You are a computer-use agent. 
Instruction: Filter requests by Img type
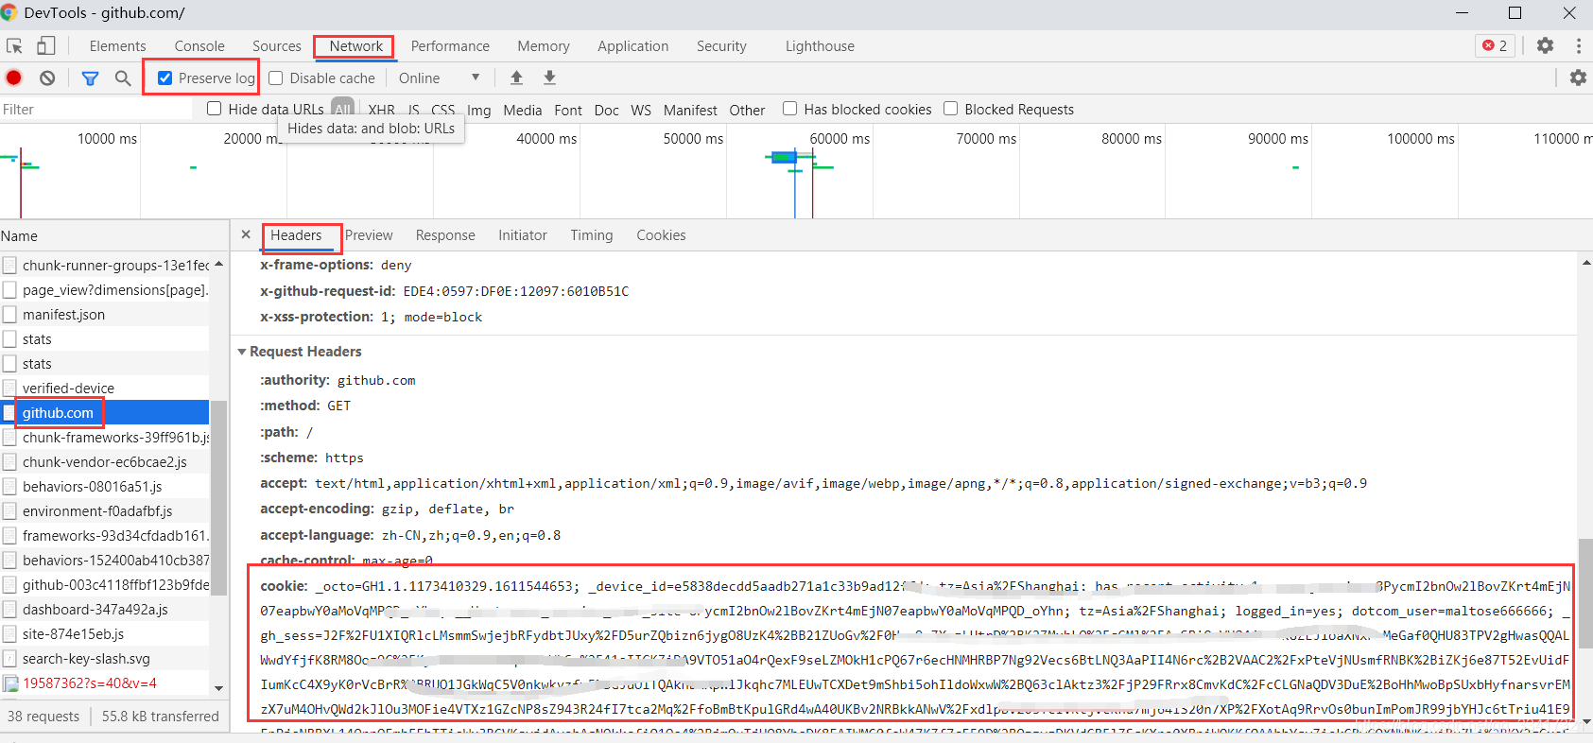479,110
